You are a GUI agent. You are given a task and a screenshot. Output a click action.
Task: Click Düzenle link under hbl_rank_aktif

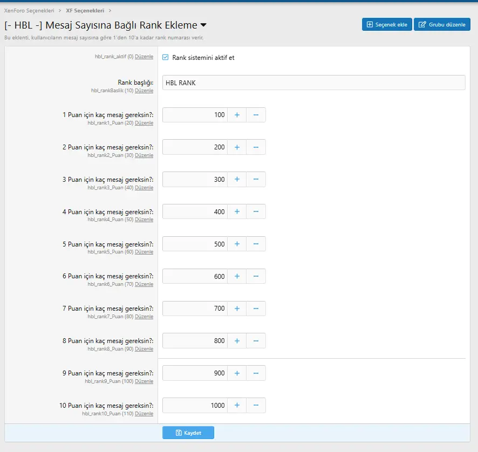point(144,57)
